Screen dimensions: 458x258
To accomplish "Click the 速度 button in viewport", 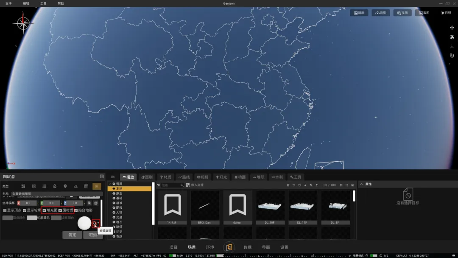I will [380, 13].
